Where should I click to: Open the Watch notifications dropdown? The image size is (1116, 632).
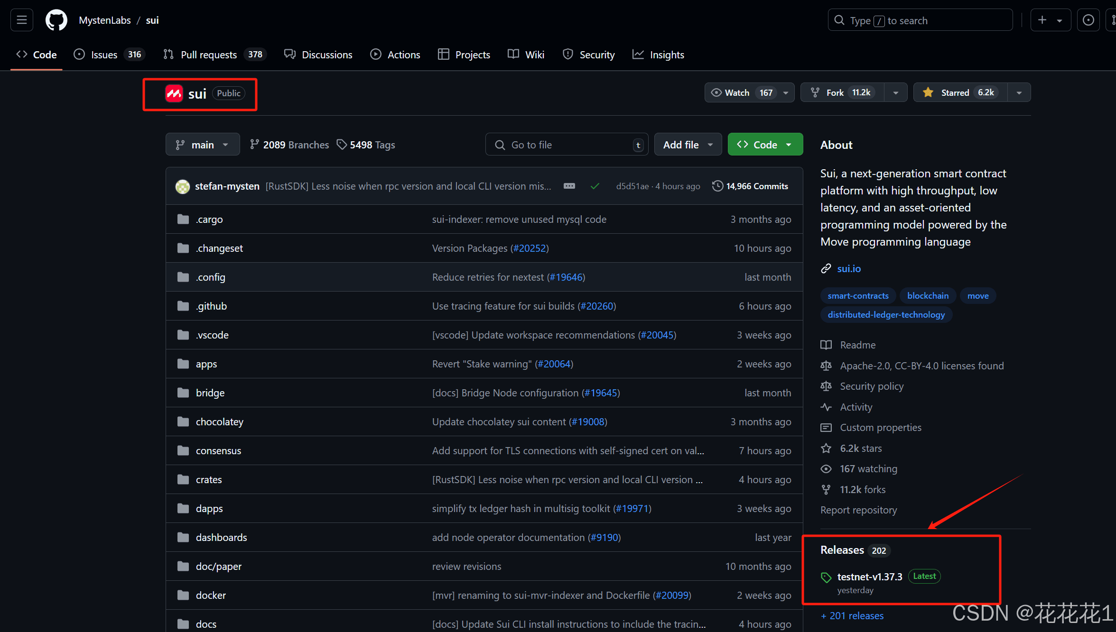click(x=749, y=92)
